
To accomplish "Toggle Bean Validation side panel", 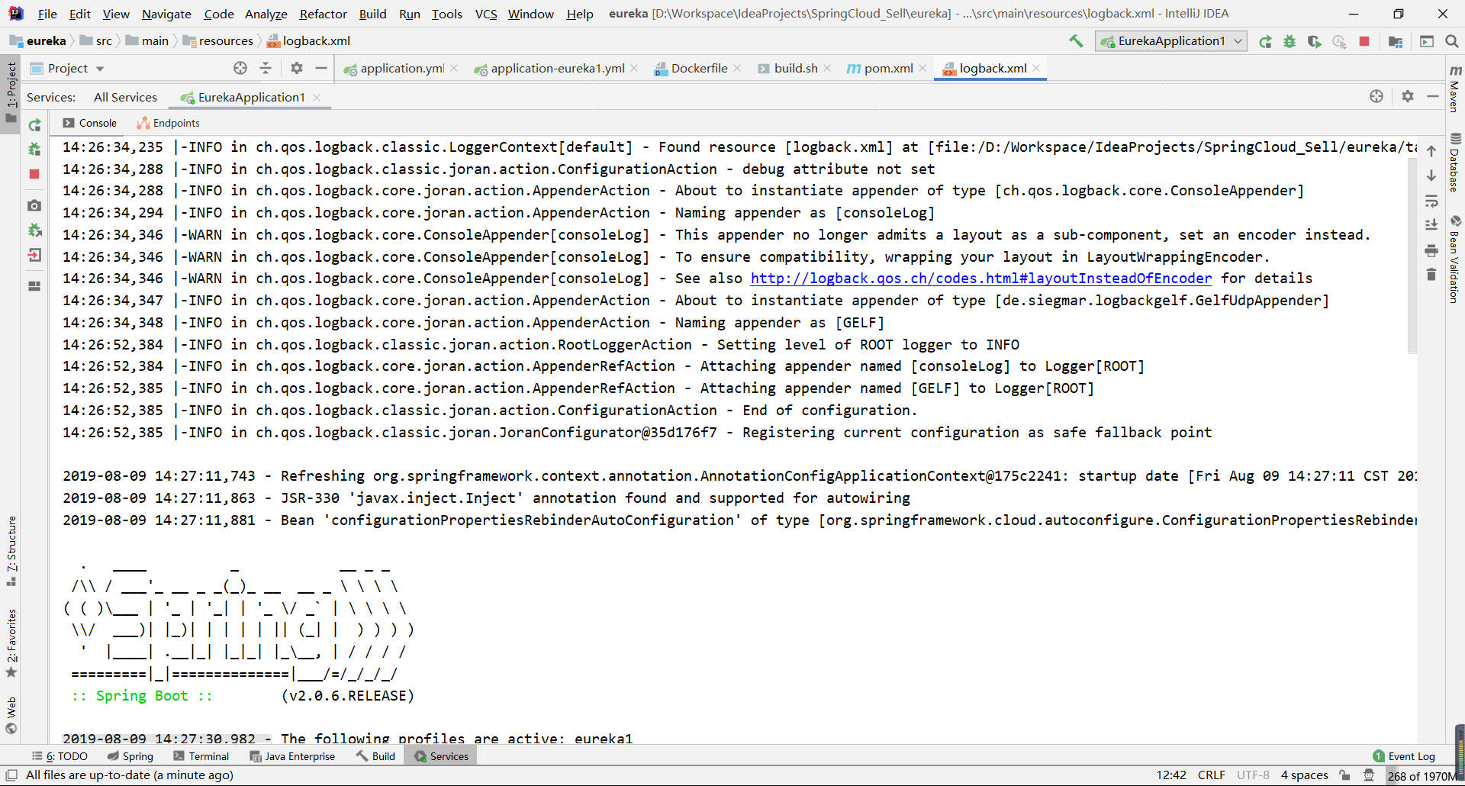I will (x=1455, y=259).
